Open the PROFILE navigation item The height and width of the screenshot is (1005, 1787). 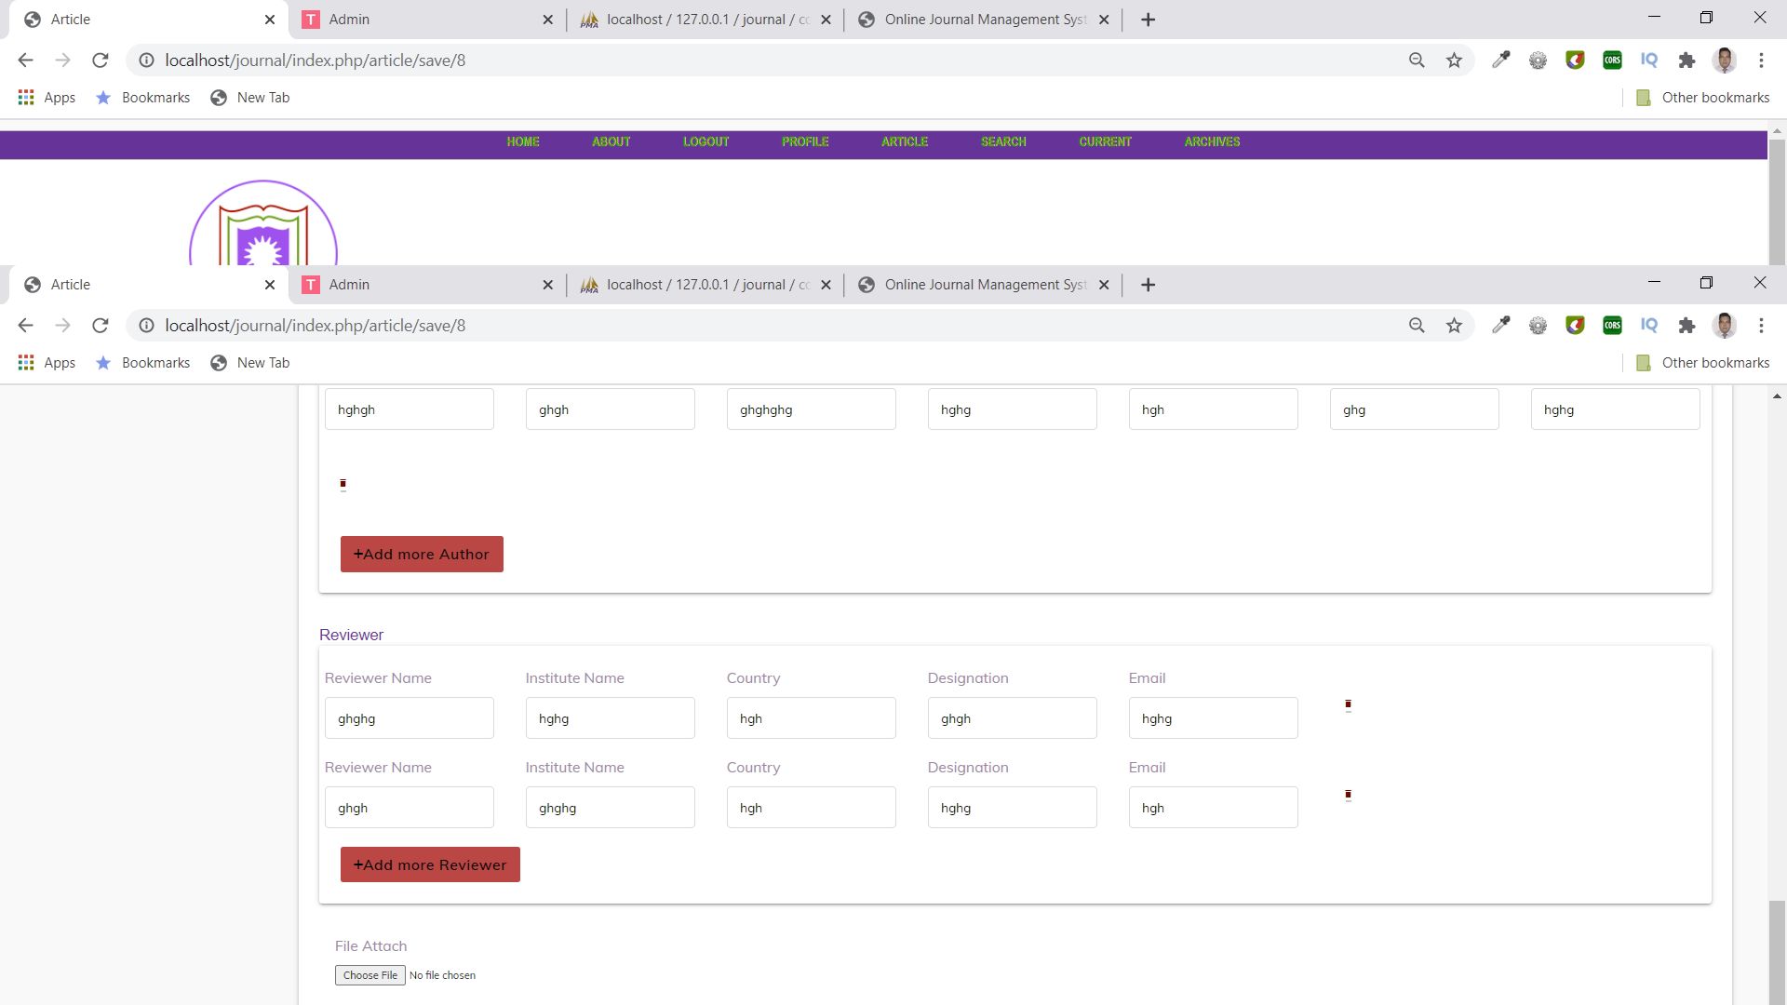tap(805, 141)
